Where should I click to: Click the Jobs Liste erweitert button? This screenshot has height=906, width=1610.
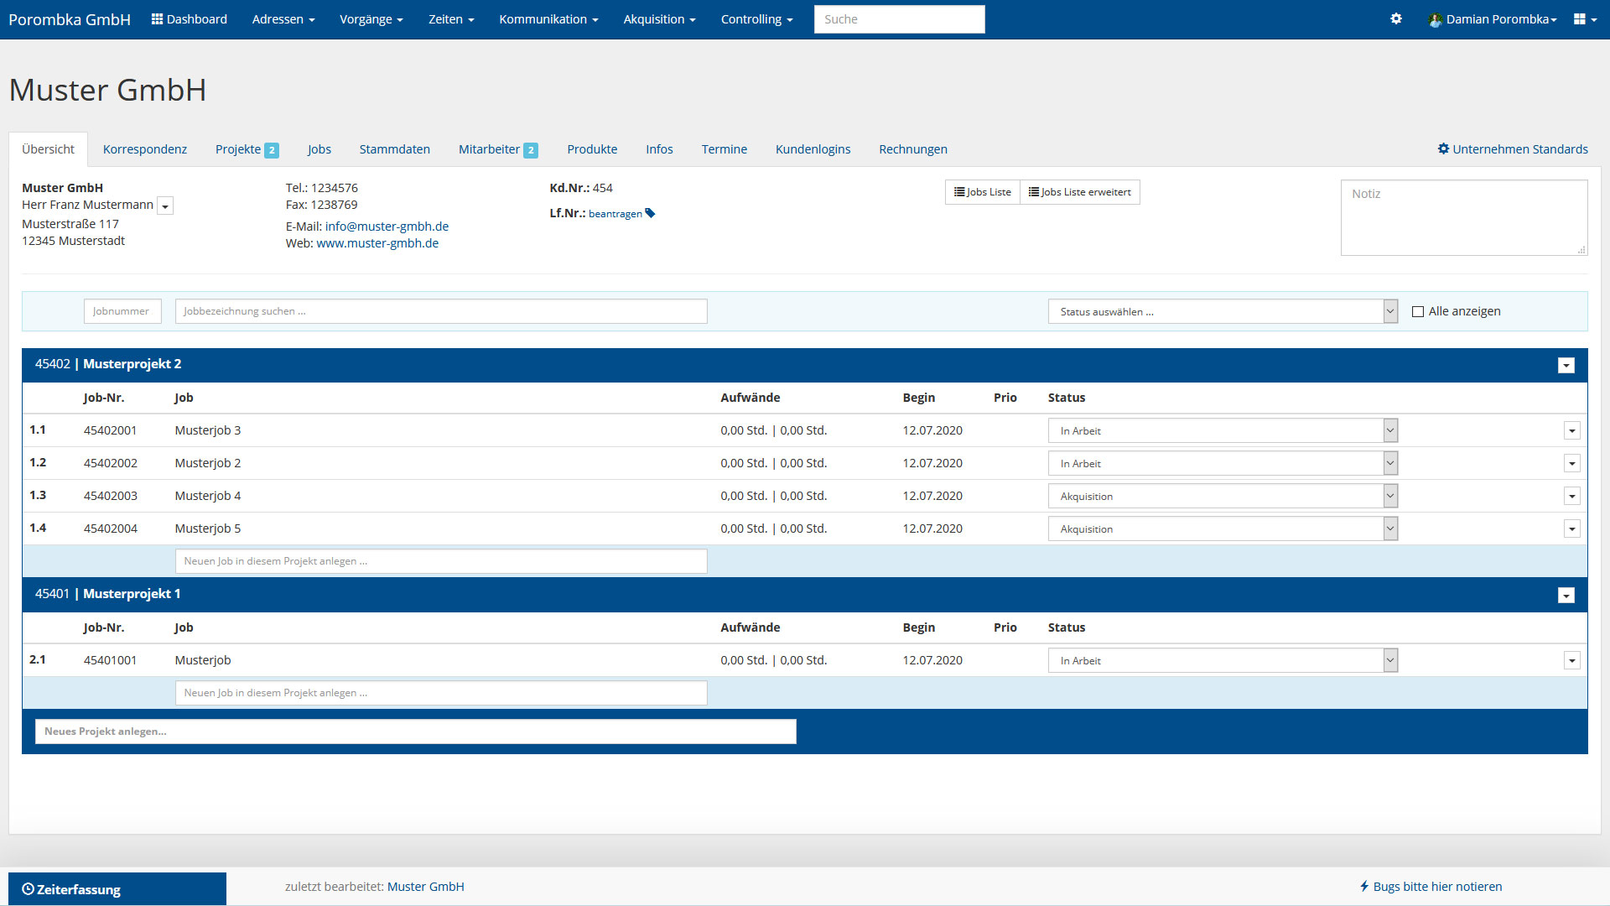[x=1080, y=192]
